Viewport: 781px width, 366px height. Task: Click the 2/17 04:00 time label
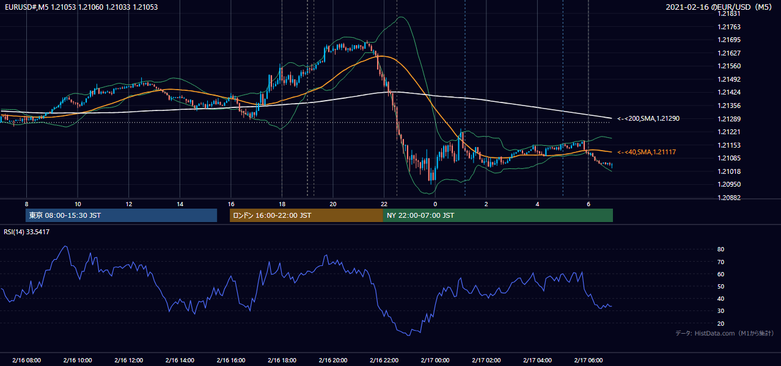(537, 360)
